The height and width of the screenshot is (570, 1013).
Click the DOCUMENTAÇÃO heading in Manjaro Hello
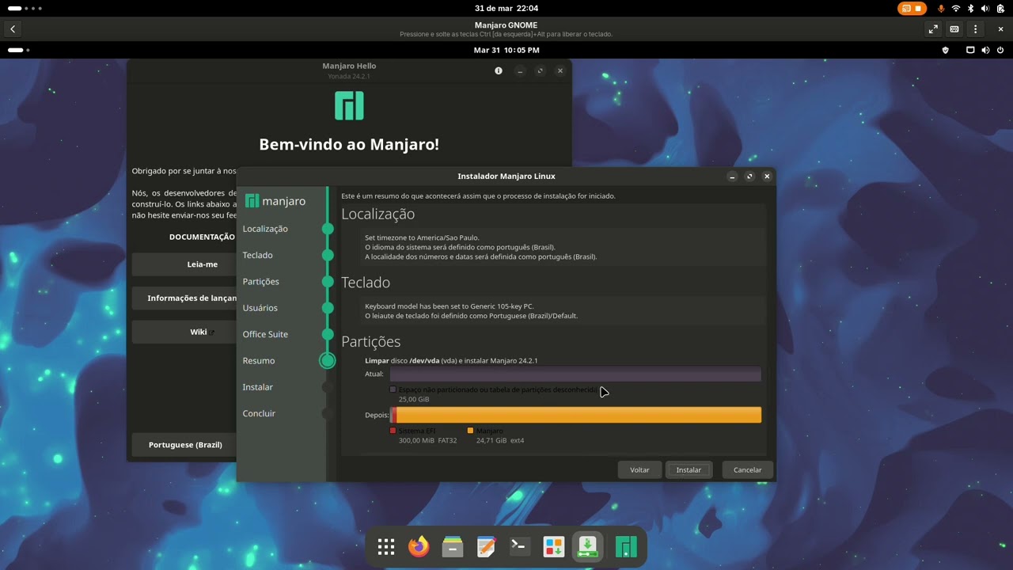coord(202,237)
